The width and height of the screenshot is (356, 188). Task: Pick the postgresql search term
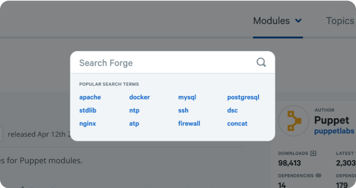point(243,97)
